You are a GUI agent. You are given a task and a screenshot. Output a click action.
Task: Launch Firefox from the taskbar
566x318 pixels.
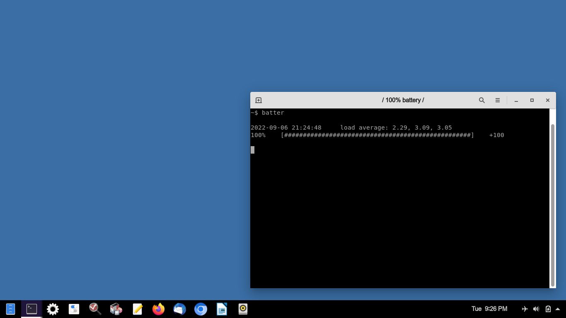[158, 309]
